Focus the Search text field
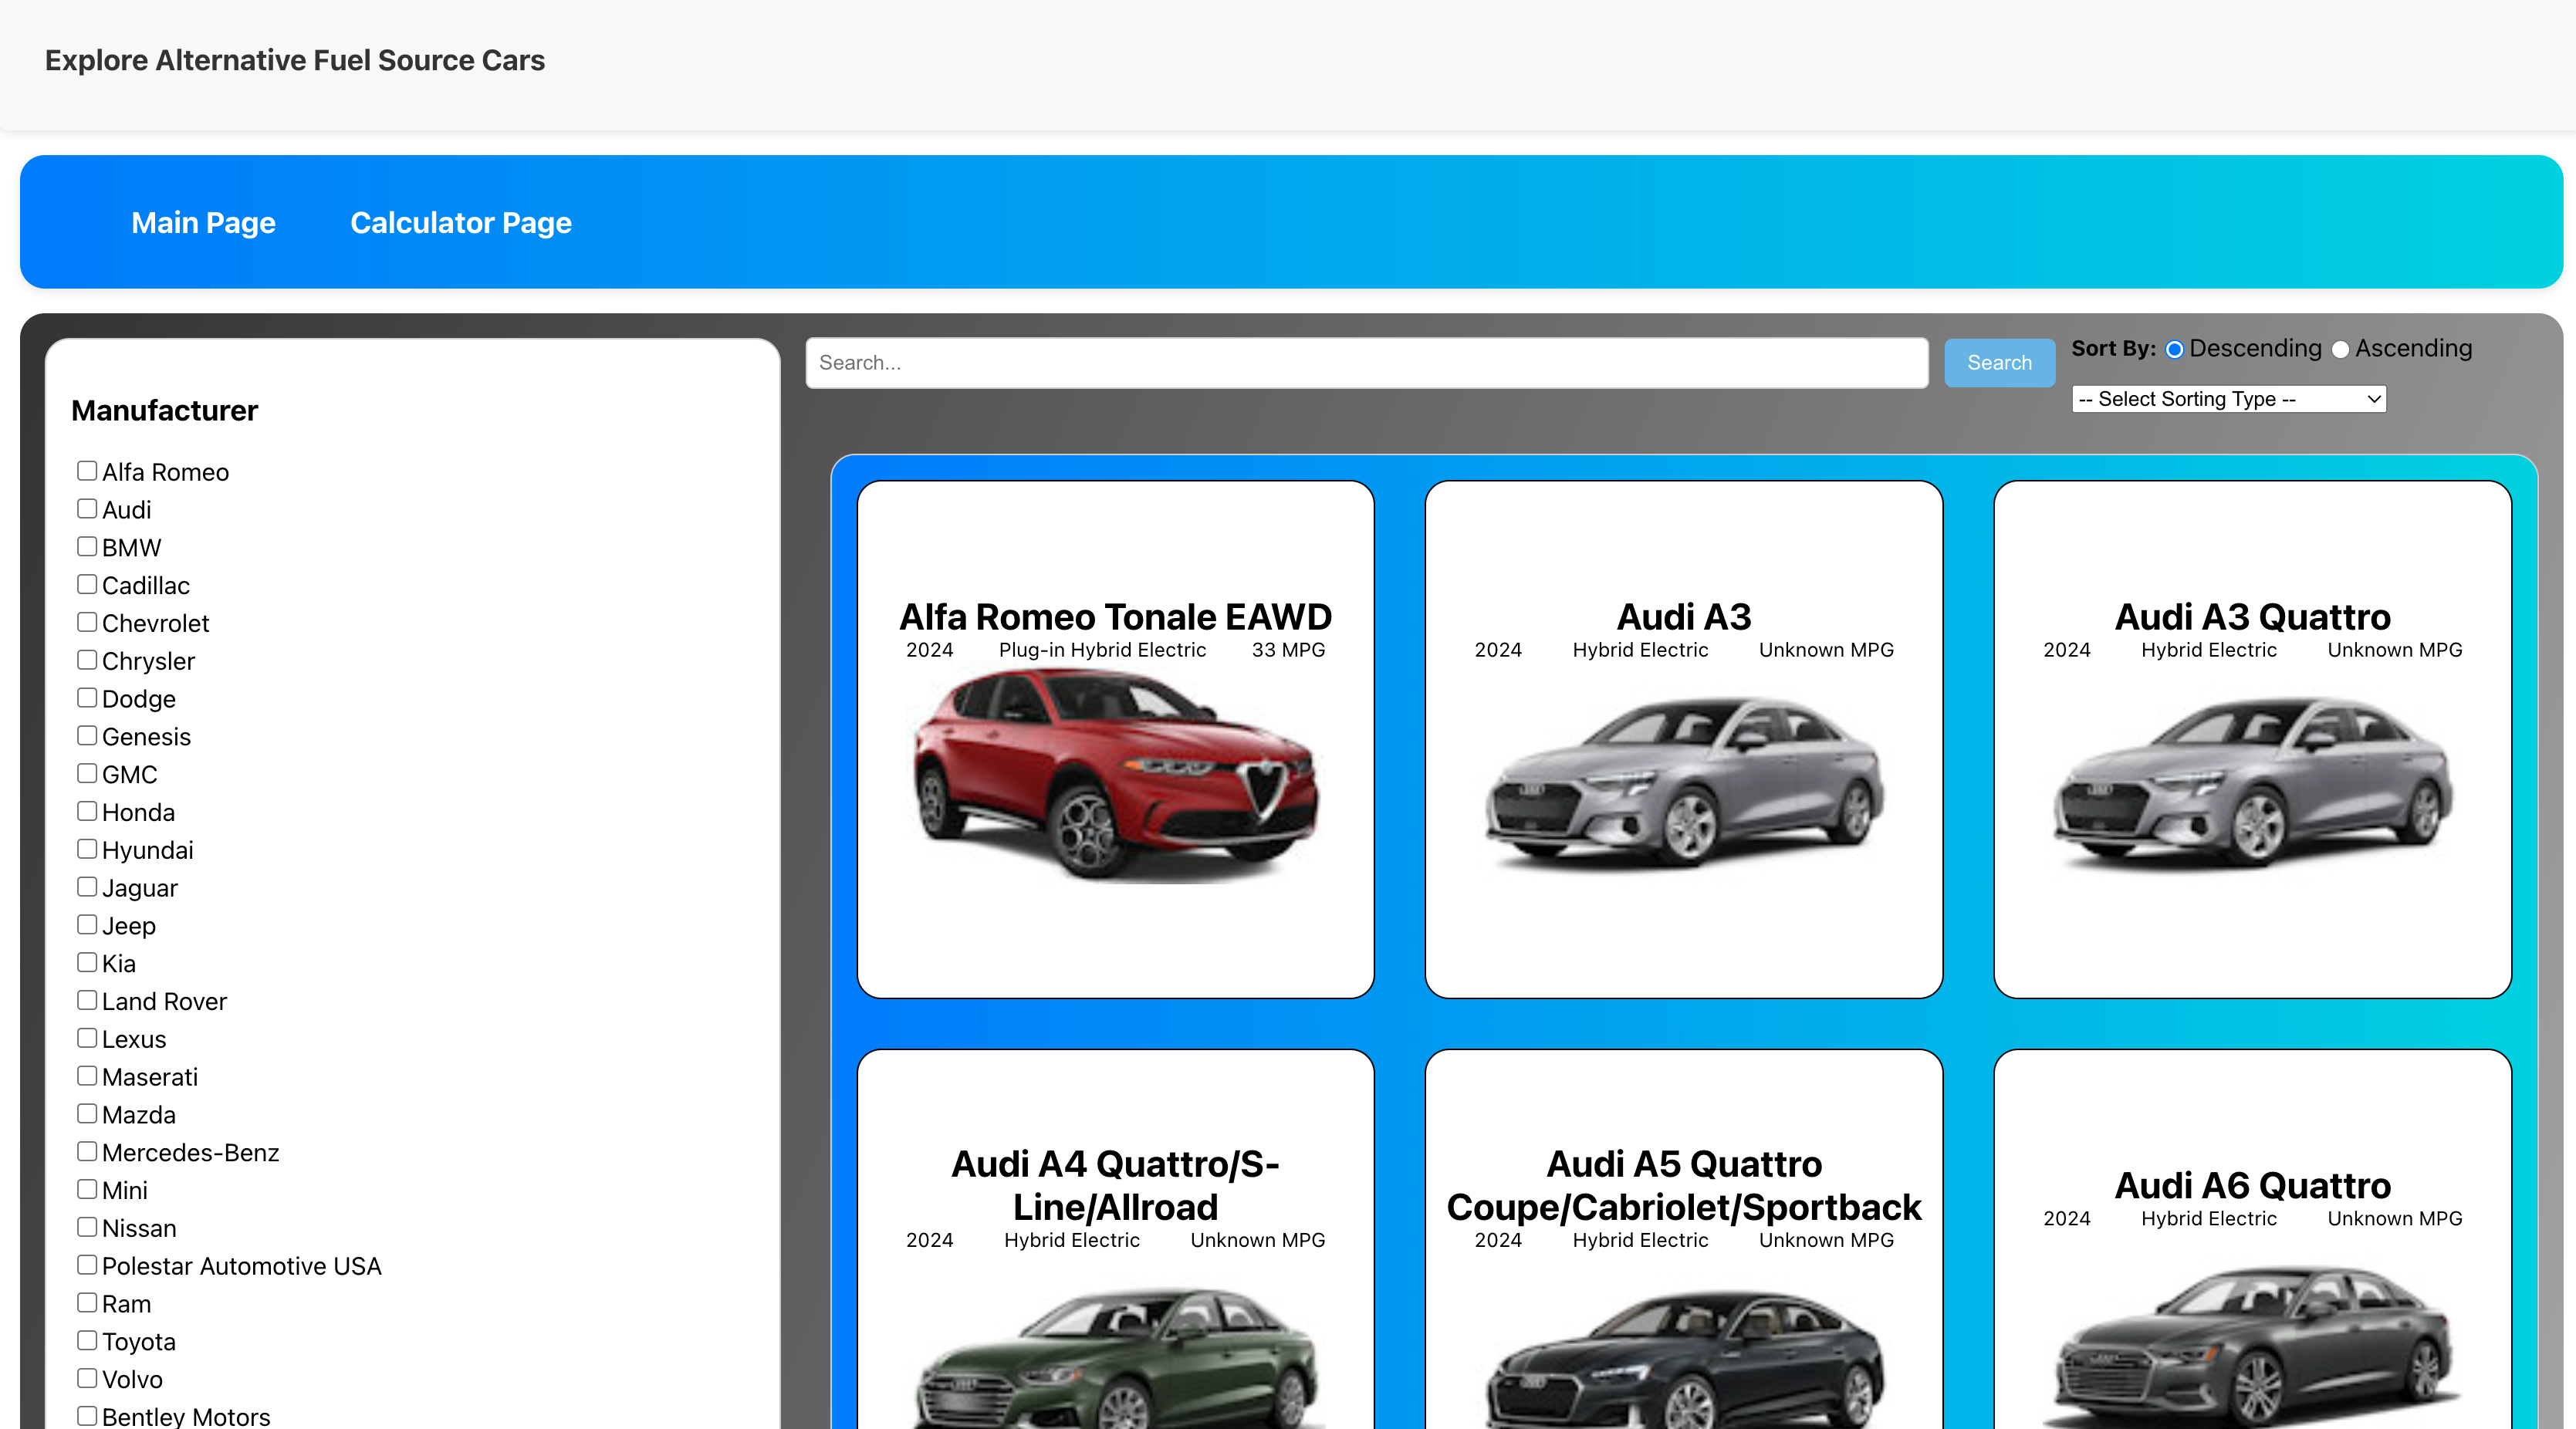This screenshot has height=1429, width=2576. click(1367, 363)
